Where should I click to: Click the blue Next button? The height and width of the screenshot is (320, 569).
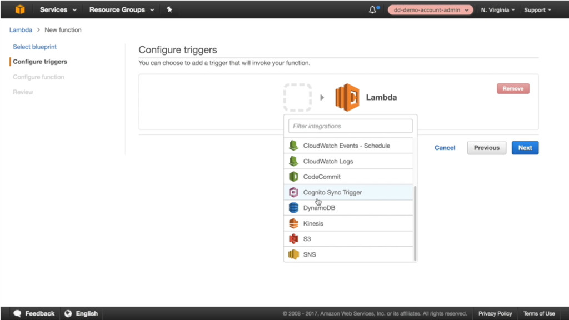click(525, 148)
